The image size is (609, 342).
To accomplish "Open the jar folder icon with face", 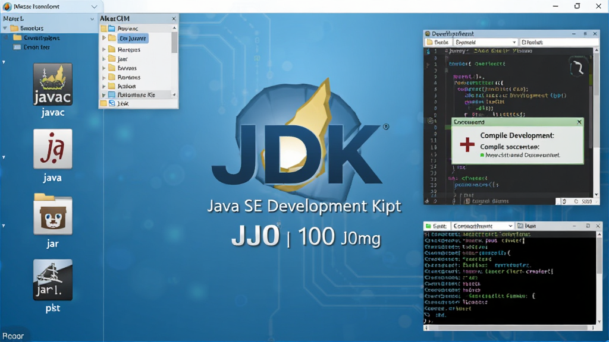I will (x=52, y=214).
